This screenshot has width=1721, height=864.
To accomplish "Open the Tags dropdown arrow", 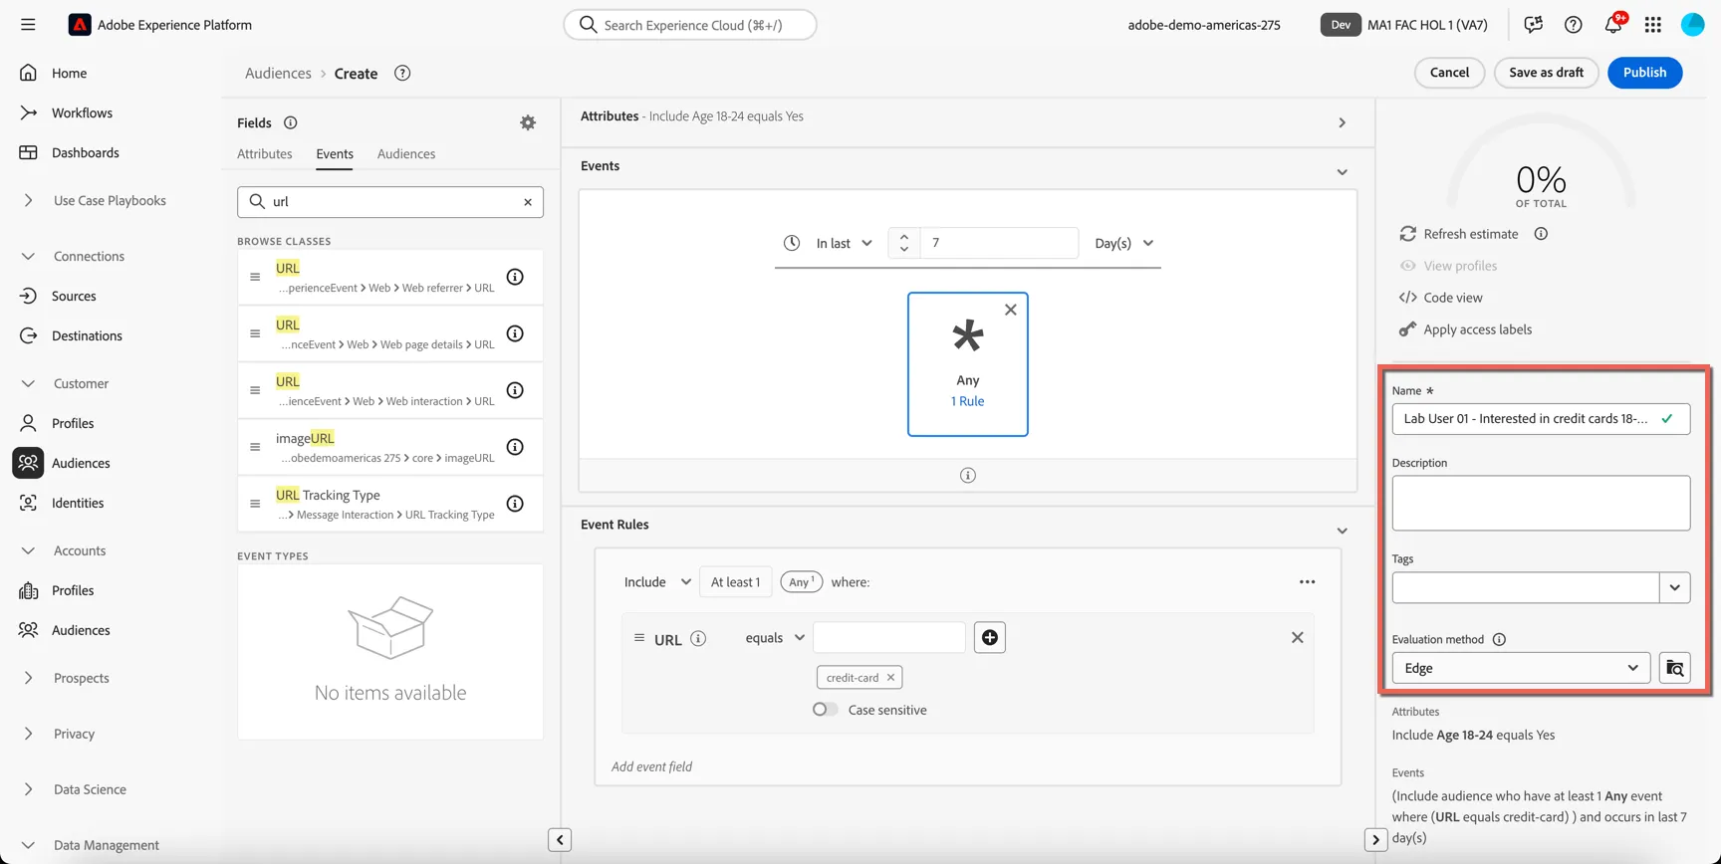I will click(x=1675, y=588).
